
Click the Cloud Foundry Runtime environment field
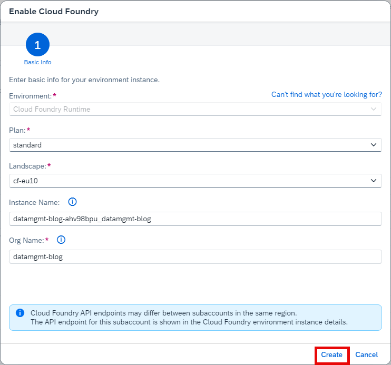coord(195,109)
